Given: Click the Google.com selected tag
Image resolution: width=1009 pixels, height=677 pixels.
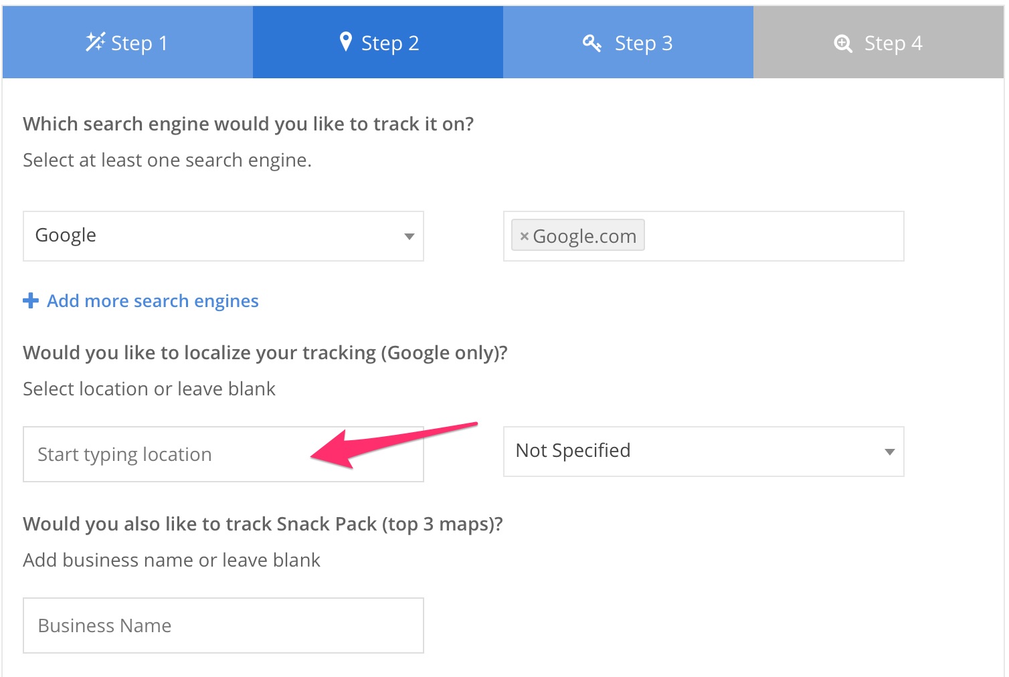Looking at the screenshot, I should tap(578, 235).
